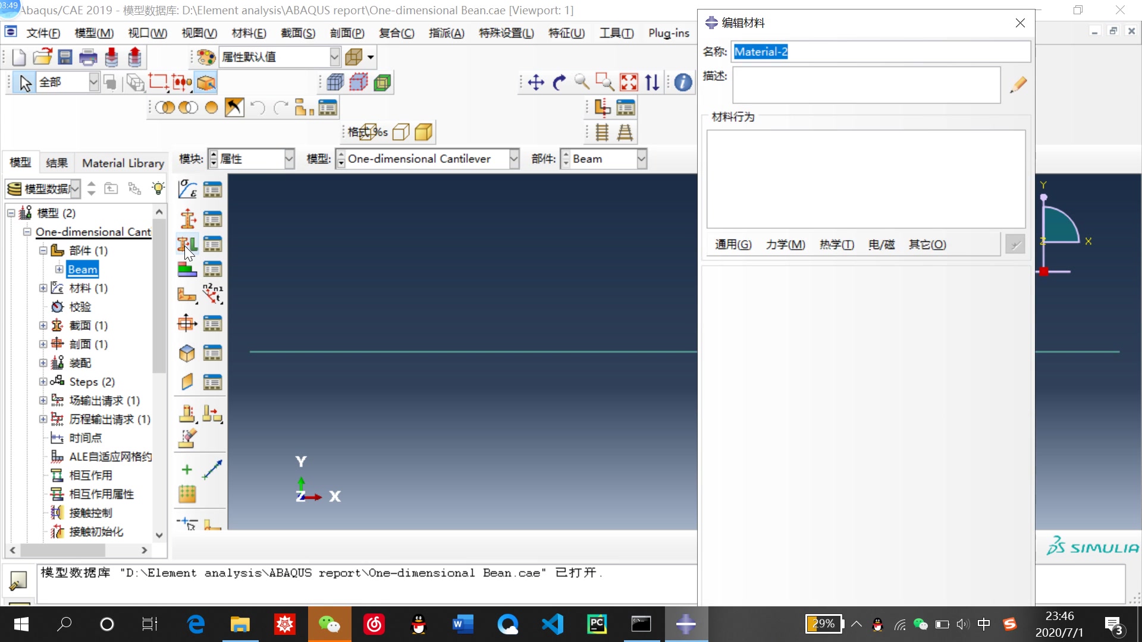Image resolution: width=1142 pixels, height=642 pixels.
Task: Click the Create Wire tool icon
Action: tap(212, 470)
